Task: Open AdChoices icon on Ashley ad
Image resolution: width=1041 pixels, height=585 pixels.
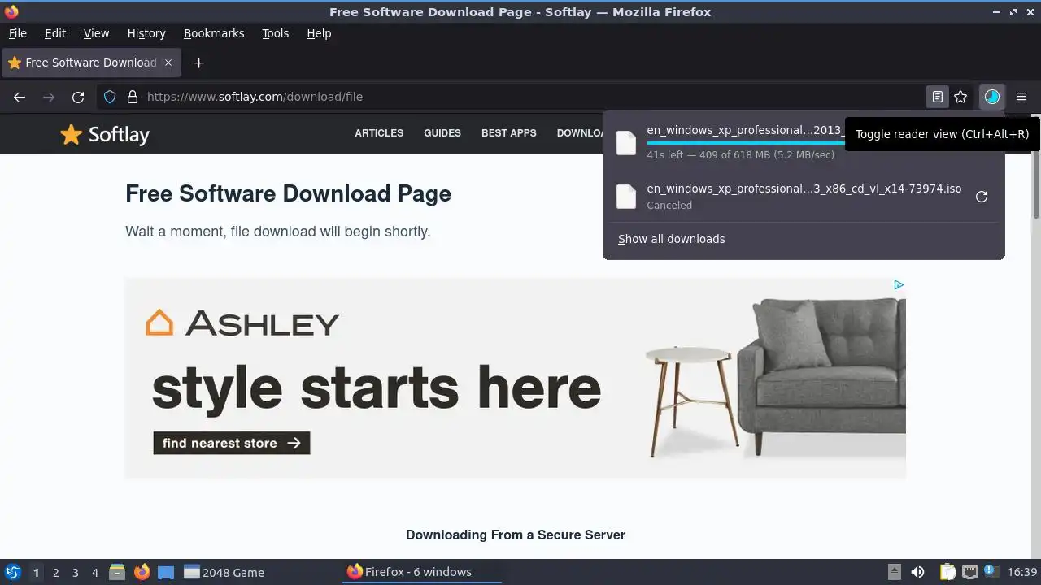Action: click(x=899, y=285)
